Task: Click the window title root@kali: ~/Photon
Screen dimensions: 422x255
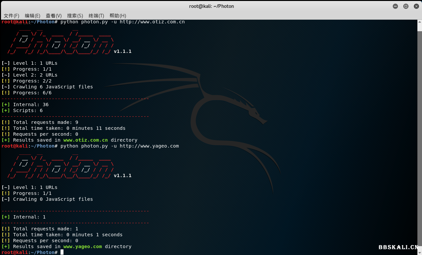Action: (211, 6)
